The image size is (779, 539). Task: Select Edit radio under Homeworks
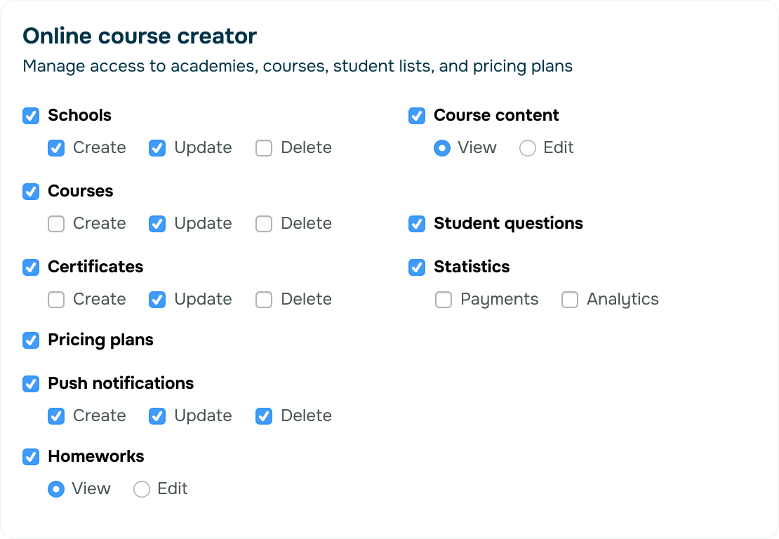coord(142,489)
